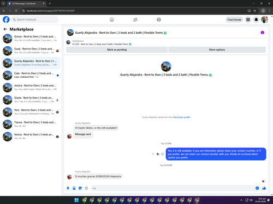This screenshot has height=204, width=273.
Task: Open account profile picture menu
Action: pyautogui.click(x=264, y=20)
